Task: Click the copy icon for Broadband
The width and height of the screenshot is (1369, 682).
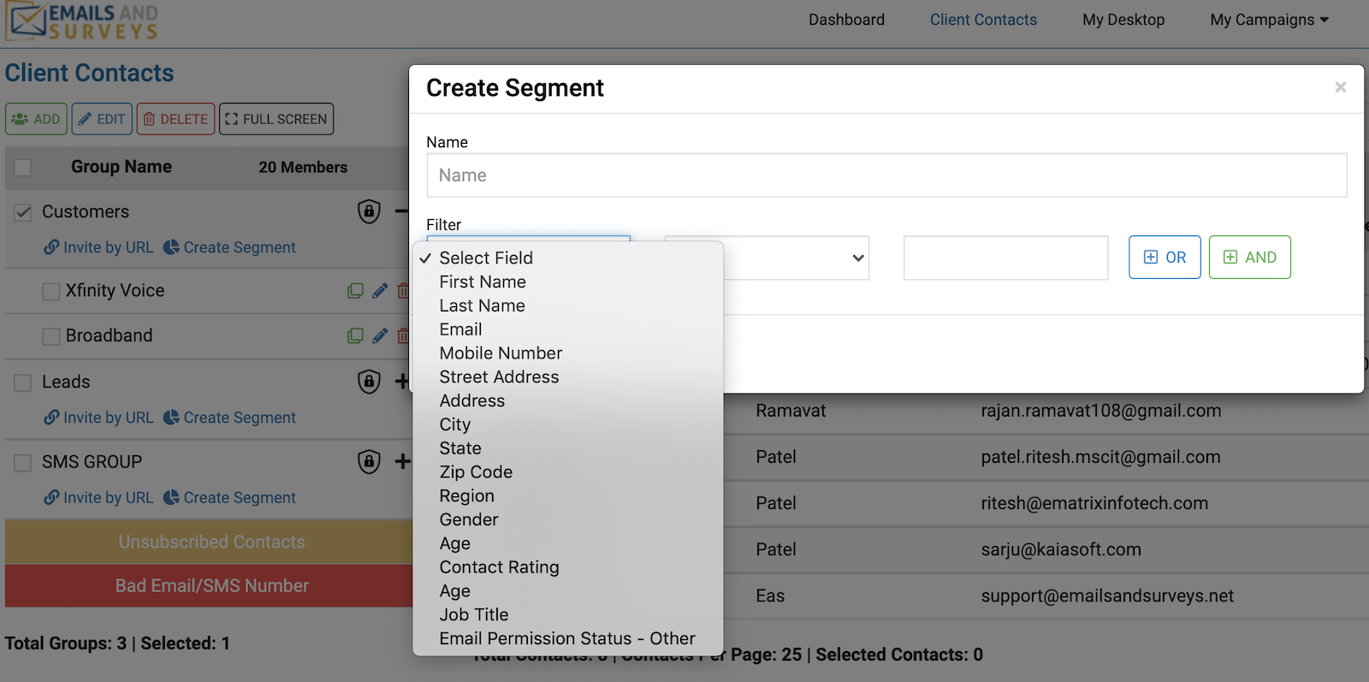Action: pos(355,336)
